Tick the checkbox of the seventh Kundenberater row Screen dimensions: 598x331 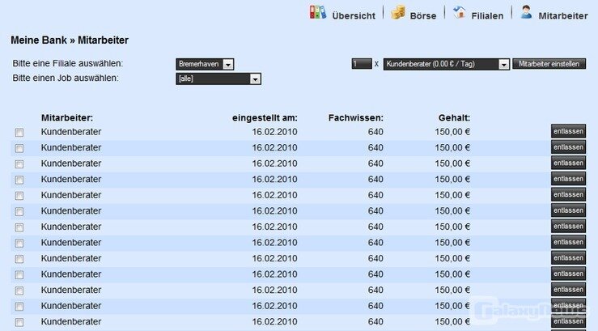pos(19,227)
